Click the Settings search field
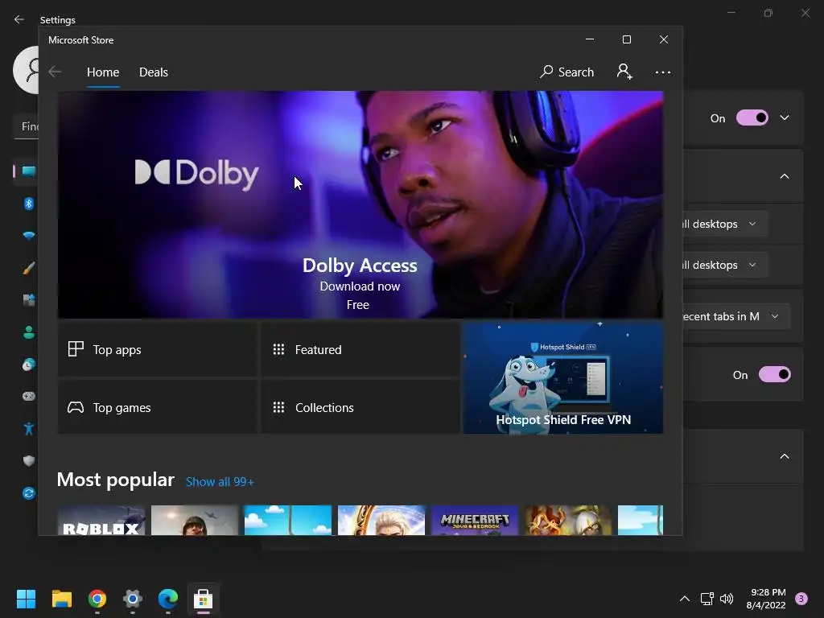 [x=27, y=126]
